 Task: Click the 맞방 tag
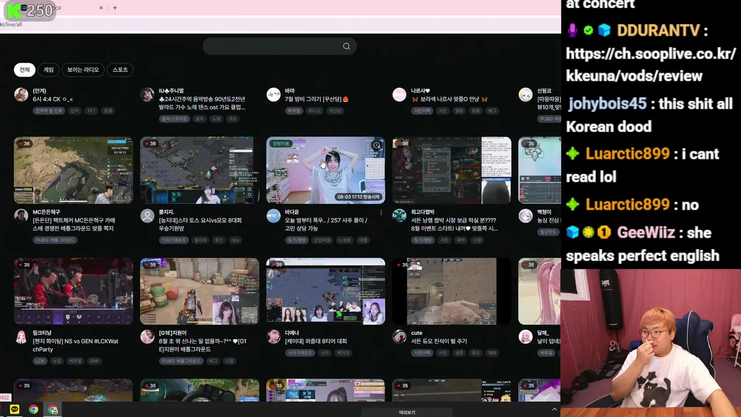[458, 111]
